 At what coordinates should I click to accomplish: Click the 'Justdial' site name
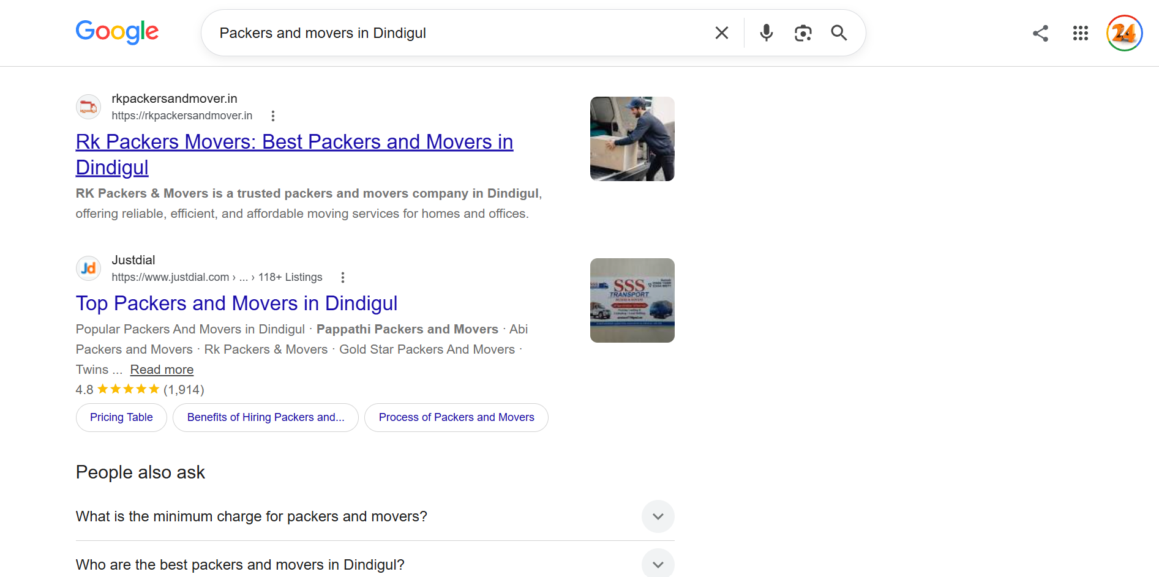(133, 260)
